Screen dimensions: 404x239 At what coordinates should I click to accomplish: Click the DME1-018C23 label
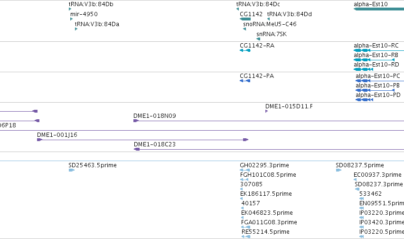pyautogui.click(x=155, y=144)
